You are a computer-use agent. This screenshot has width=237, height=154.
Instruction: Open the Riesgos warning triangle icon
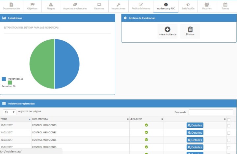coord(51,5)
